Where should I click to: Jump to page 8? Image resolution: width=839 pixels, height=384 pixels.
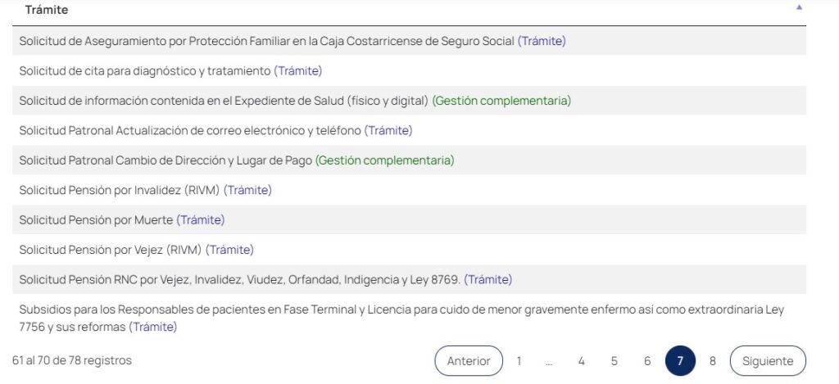[713, 361]
